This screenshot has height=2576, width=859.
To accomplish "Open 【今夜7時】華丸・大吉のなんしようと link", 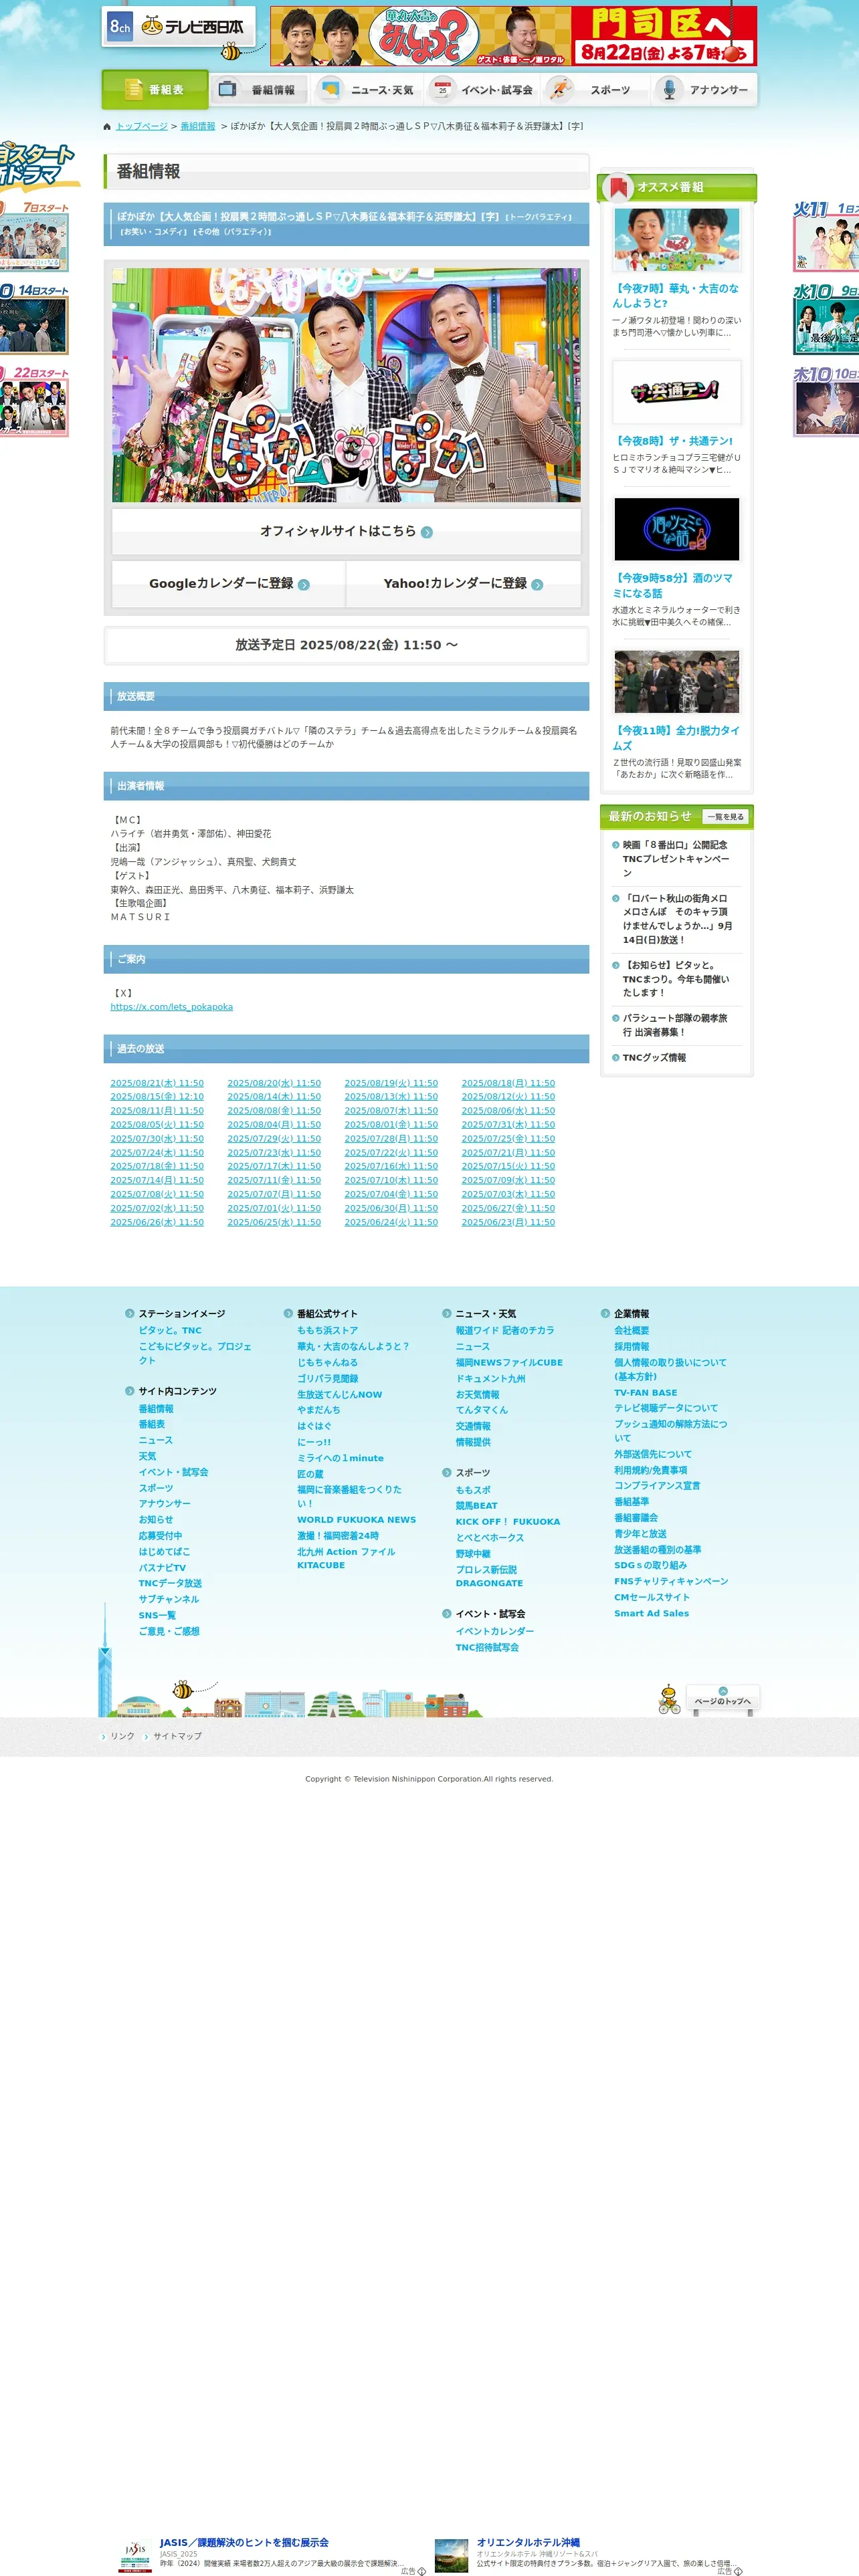I will point(676,296).
